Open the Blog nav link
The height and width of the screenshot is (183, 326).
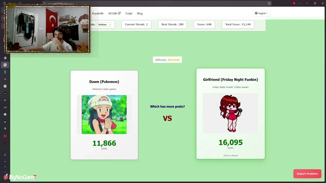point(140,13)
